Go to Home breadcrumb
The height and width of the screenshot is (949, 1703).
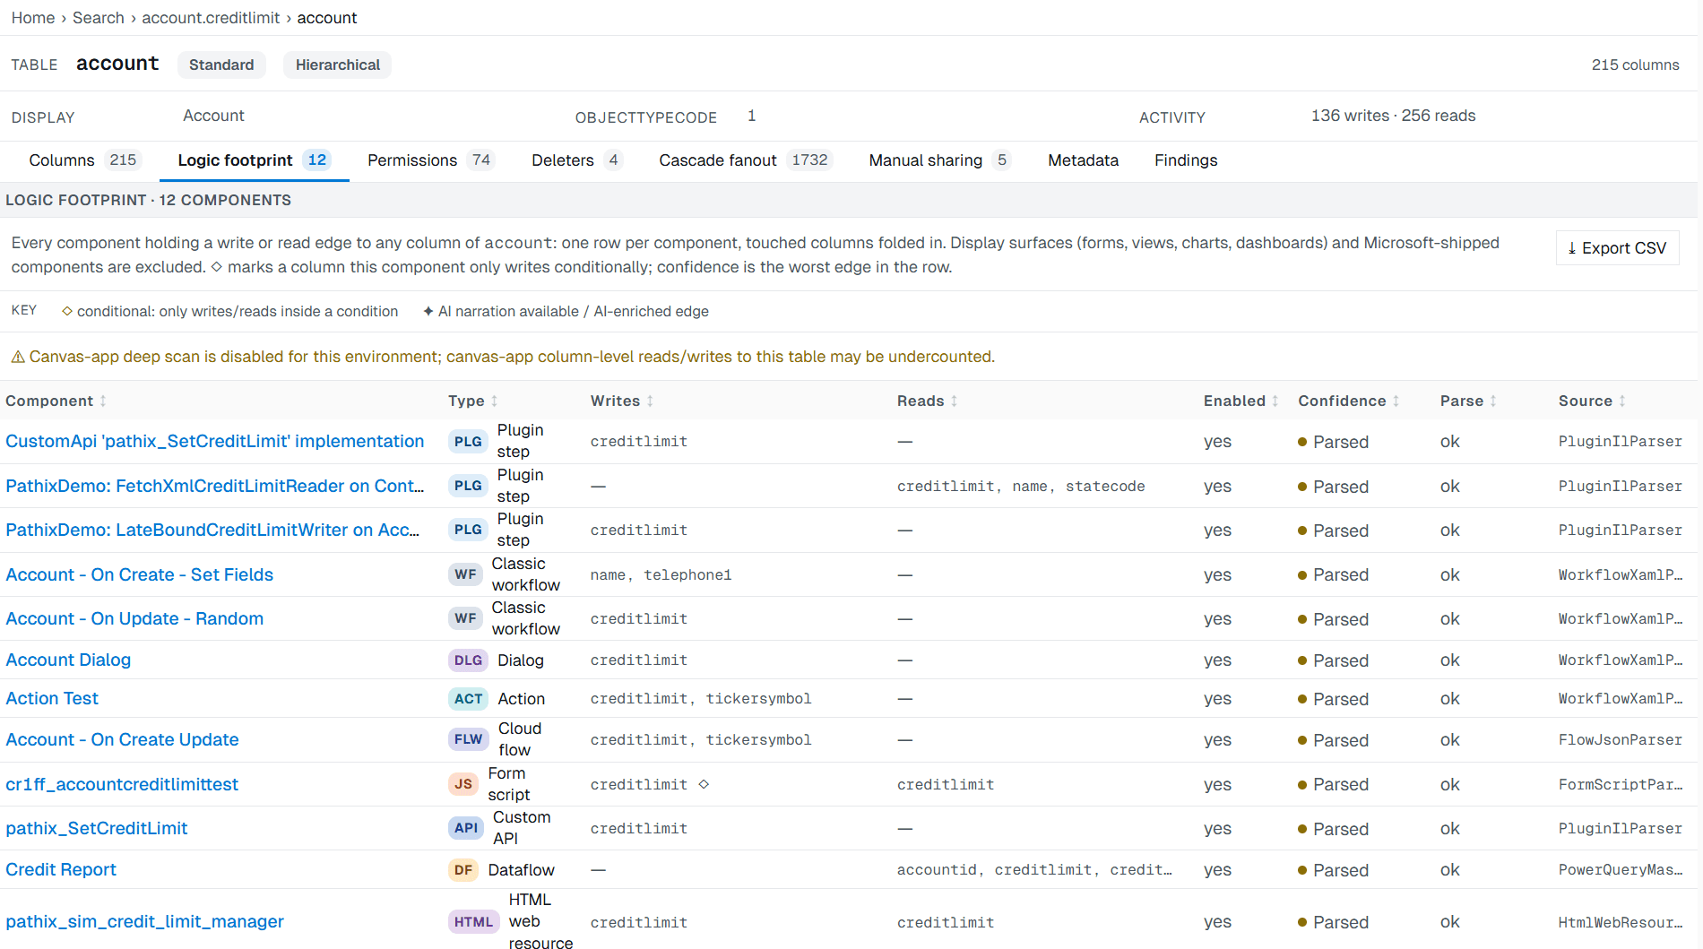33,18
